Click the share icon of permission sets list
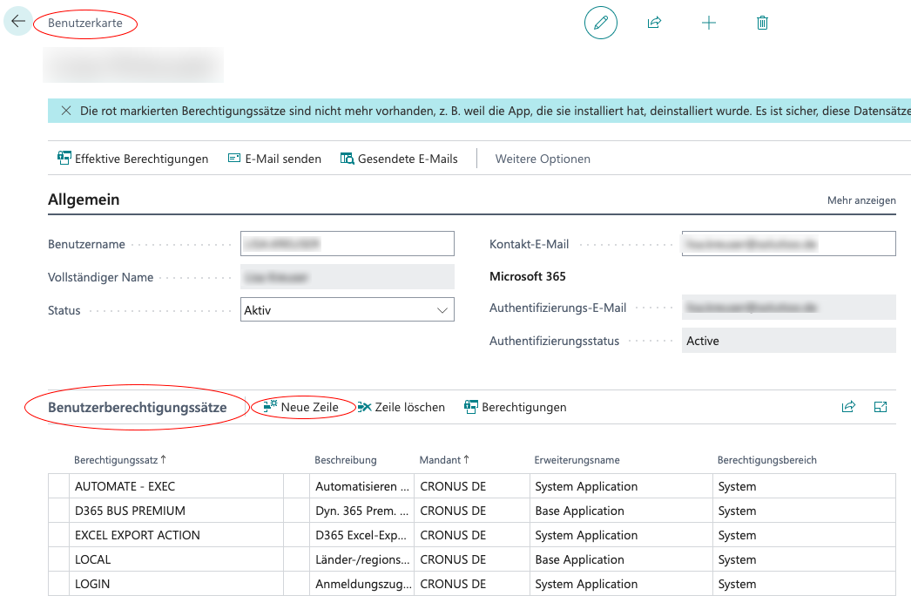Screen dimensions: 911x596 tap(848, 407)
